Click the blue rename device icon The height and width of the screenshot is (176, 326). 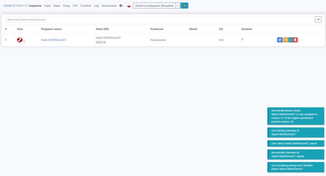pos(280,40)
